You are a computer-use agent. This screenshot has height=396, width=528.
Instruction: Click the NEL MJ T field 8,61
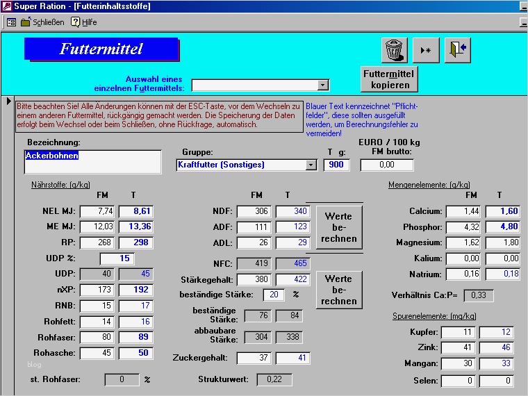(x=136, y=211)
